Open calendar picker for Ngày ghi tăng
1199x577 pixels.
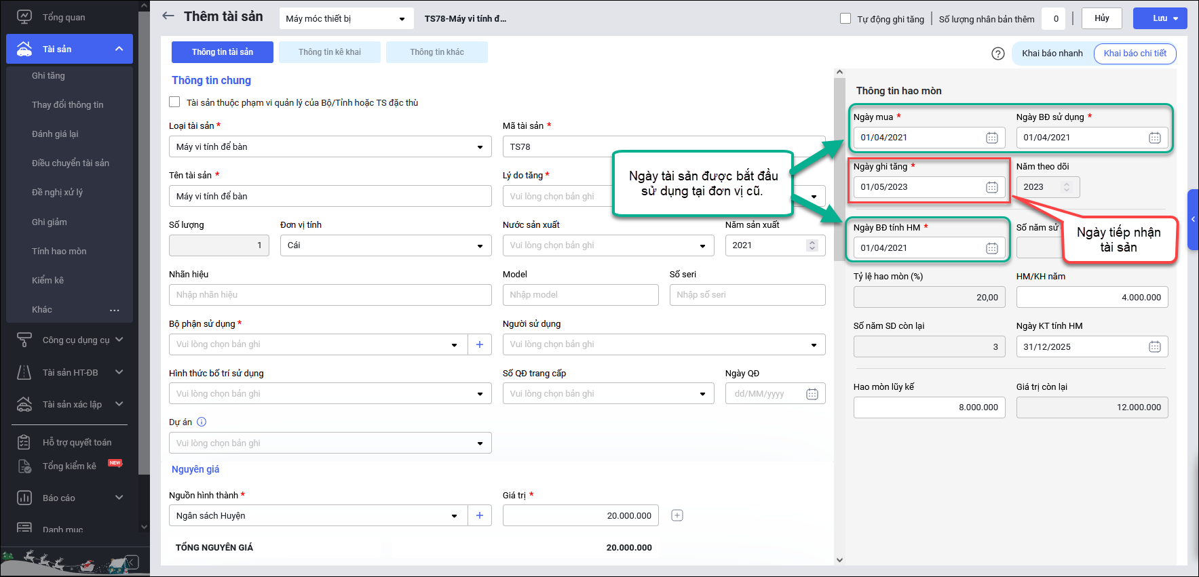pyautogui.click(x=991, y=187)
